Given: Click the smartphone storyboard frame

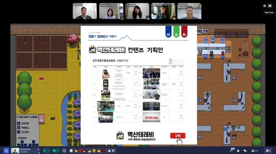Looking at the screenshot, I should coord(106,73).
